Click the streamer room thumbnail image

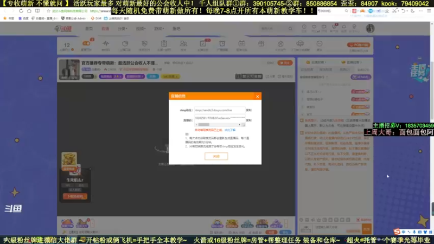click(69, 69)
